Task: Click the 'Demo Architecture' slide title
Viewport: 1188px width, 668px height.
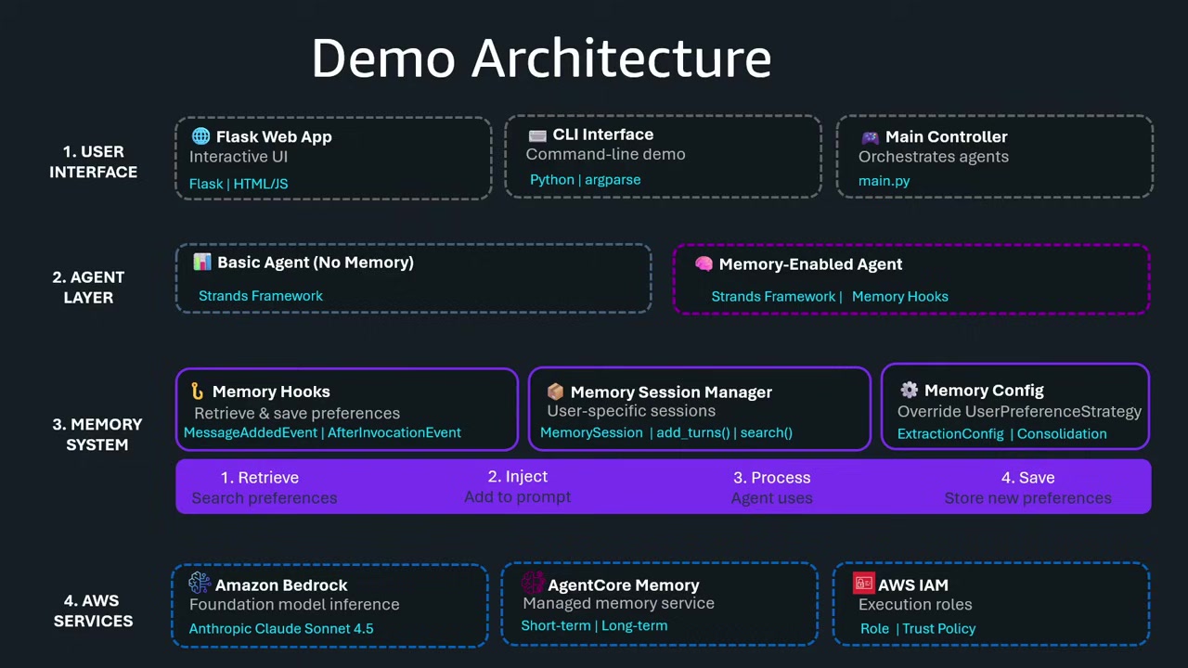Action: point(541,58)
